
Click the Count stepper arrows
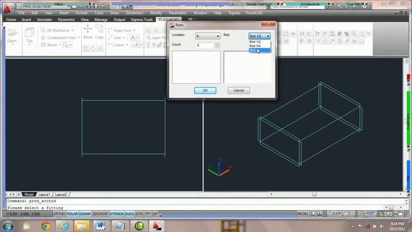217,46
